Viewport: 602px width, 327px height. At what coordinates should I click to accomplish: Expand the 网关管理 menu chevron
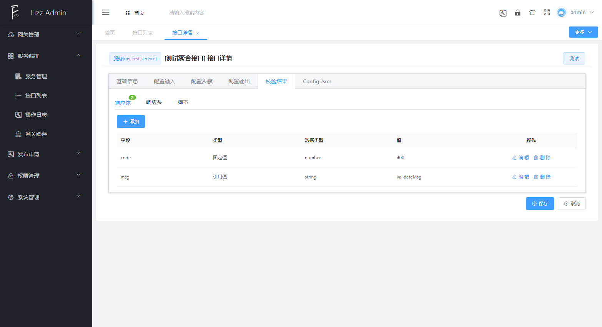coord(78,33)
